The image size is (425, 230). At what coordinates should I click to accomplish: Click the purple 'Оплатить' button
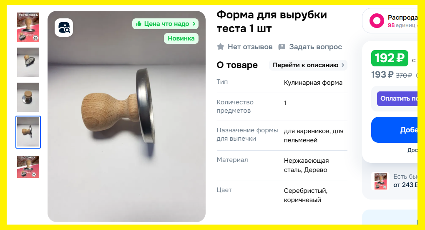click(x=397, y=99)
